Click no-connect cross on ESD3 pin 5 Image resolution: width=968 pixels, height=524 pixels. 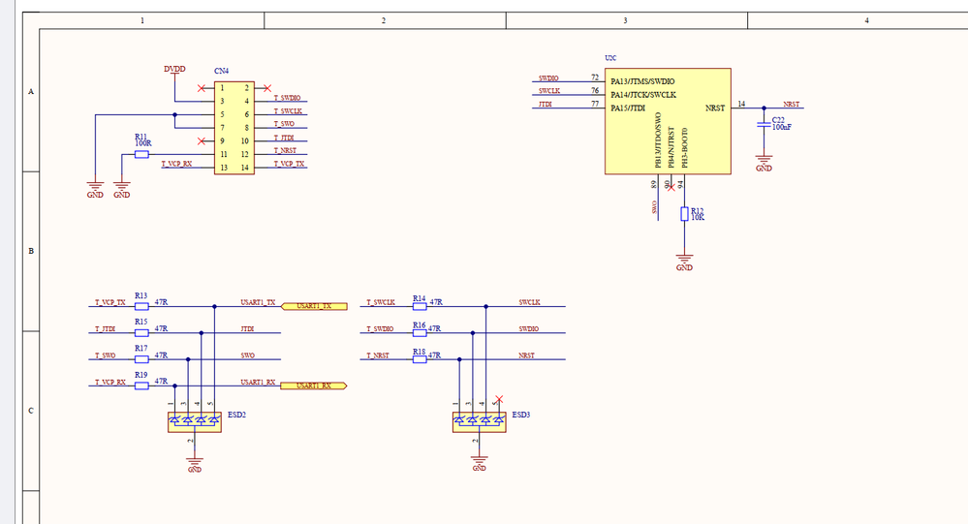click(499, 399)
